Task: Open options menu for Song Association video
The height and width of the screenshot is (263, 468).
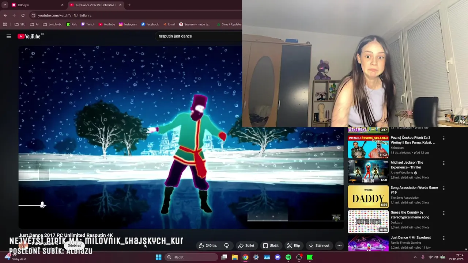Action: pyautogui.click(x=444, y=188)
